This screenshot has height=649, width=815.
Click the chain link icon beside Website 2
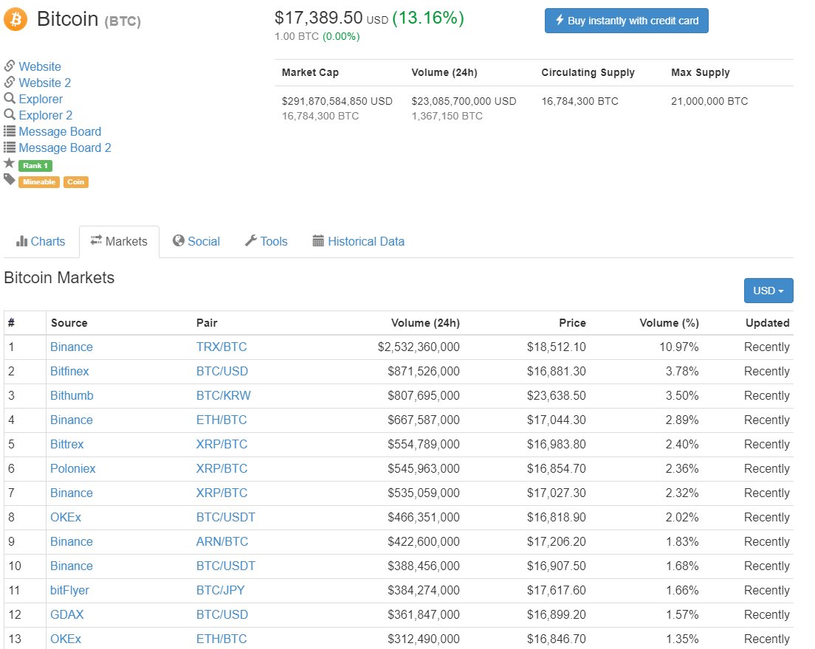pos(10,82)
